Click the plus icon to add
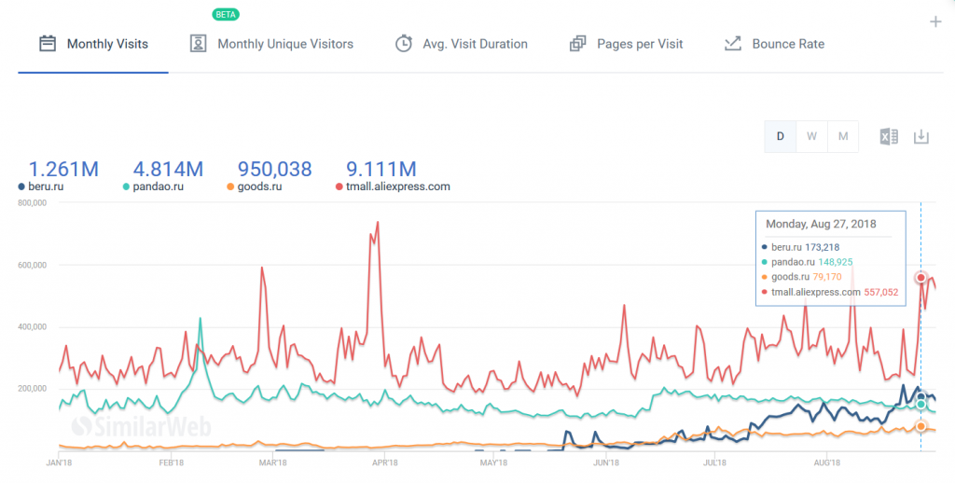Viewport: 955px width, 483px height. [x=935, y=22]
